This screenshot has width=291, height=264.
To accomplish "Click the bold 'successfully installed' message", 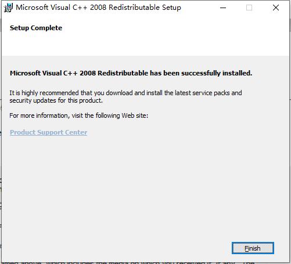I will coord(131,73).
